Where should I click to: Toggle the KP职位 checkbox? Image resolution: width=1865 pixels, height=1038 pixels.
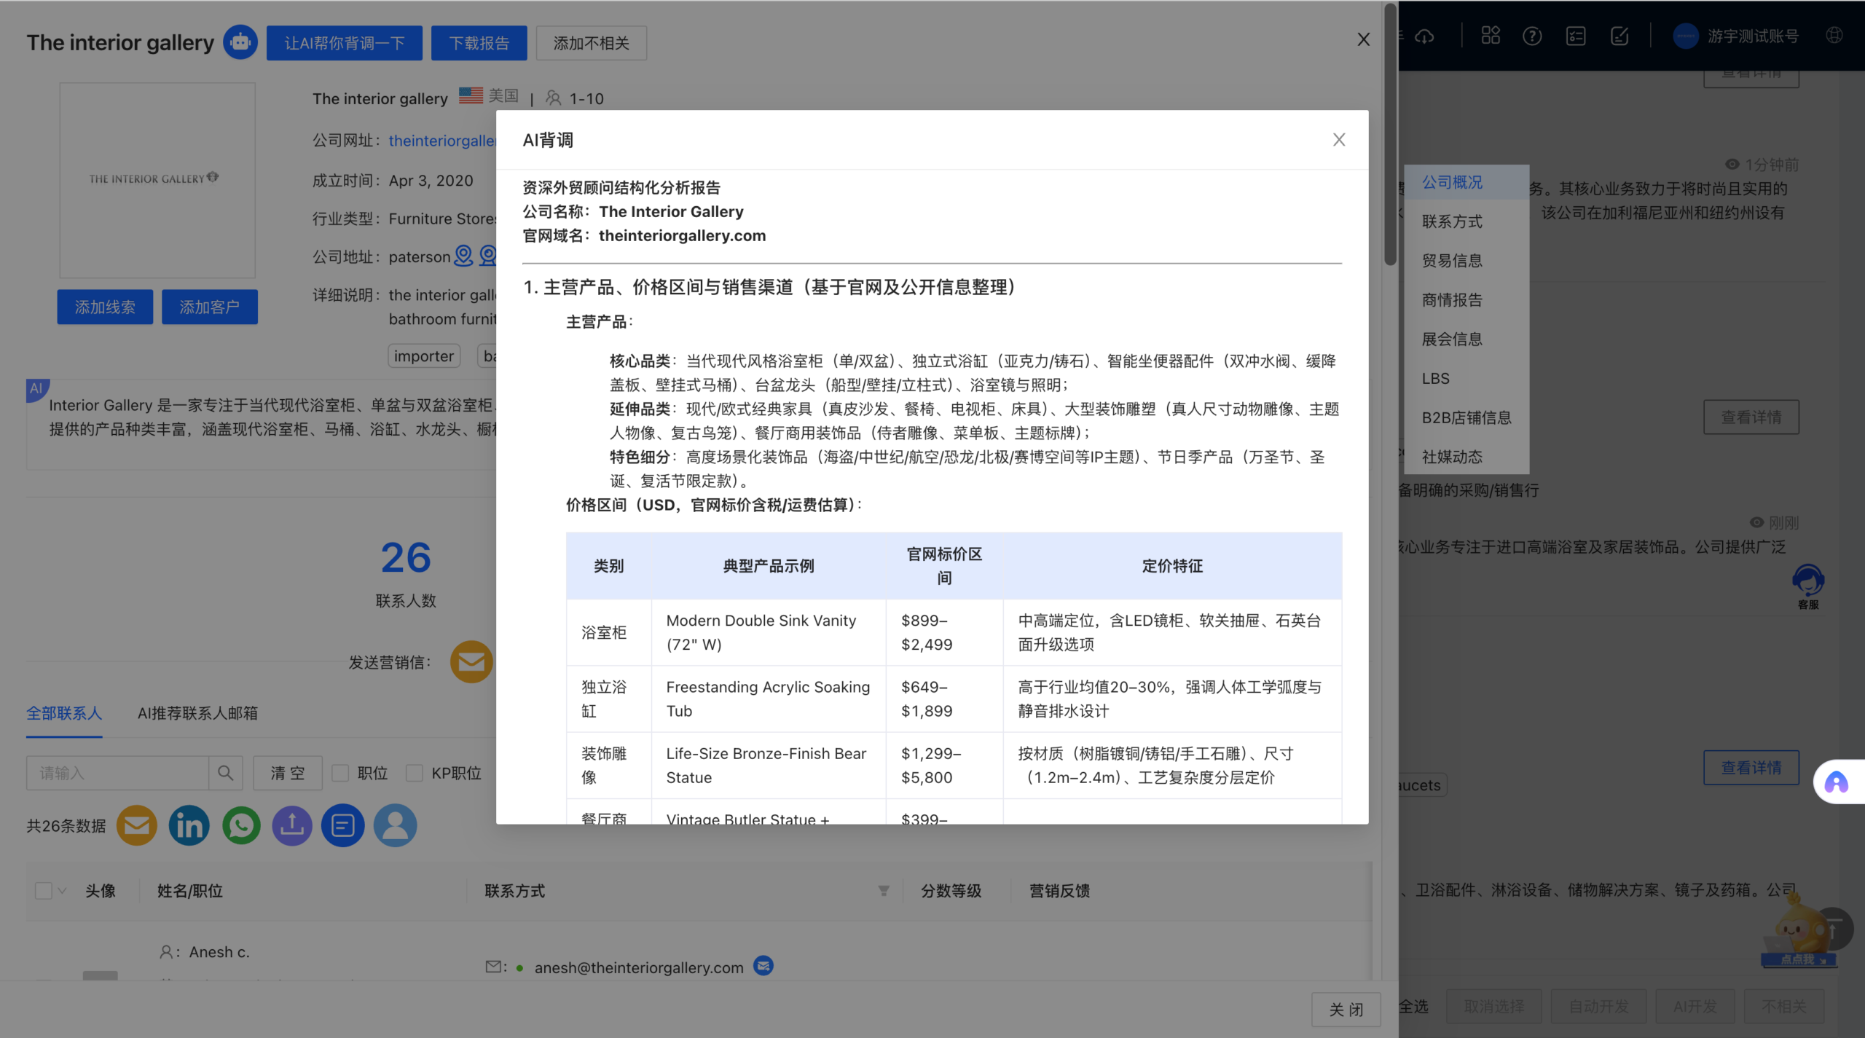tap(415, 773)
